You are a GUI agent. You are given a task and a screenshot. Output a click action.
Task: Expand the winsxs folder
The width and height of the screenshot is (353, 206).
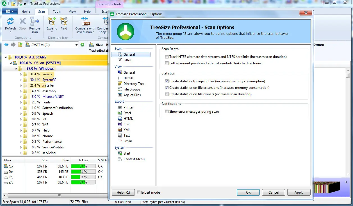pyautogui.click(x=21, y=74)
